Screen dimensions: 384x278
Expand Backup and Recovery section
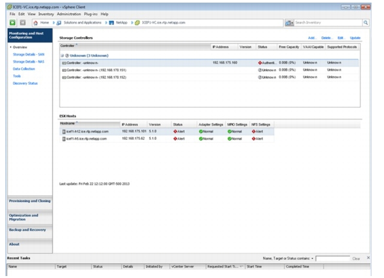point(30,232)
